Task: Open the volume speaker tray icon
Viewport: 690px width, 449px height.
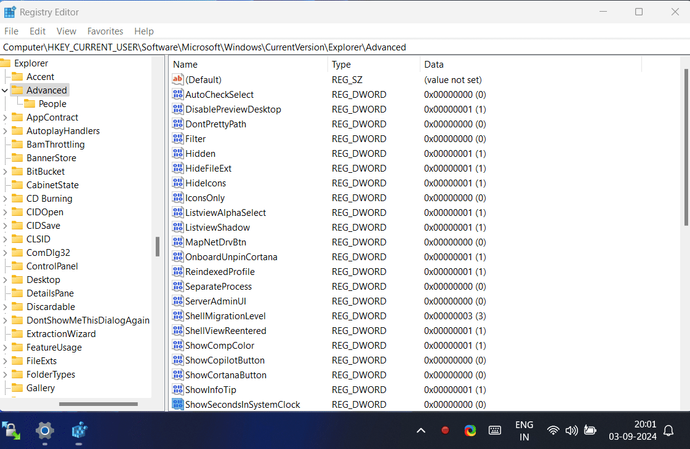Action: (x=571, y=431)
